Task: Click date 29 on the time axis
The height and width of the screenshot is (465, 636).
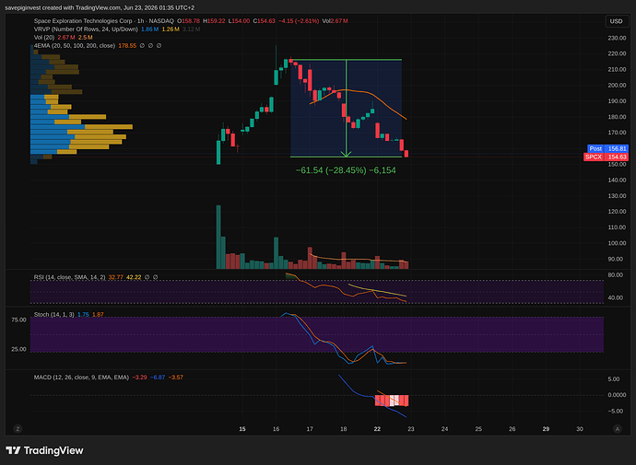Action: click(x=546, y=429)
